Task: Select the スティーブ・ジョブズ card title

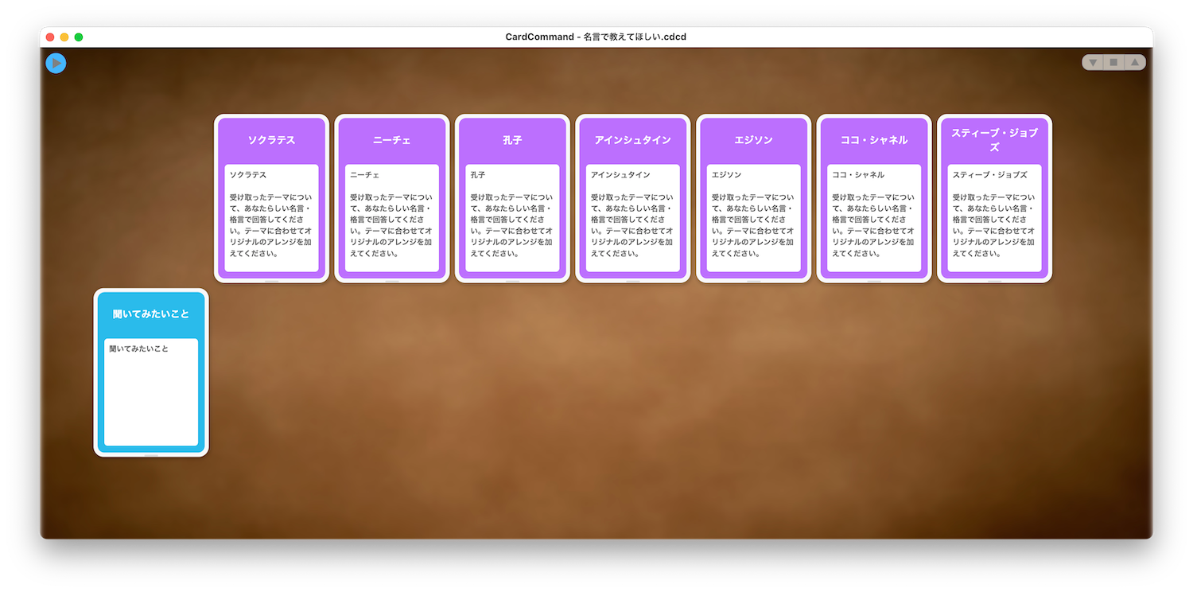Action: [x=995, y=140]
